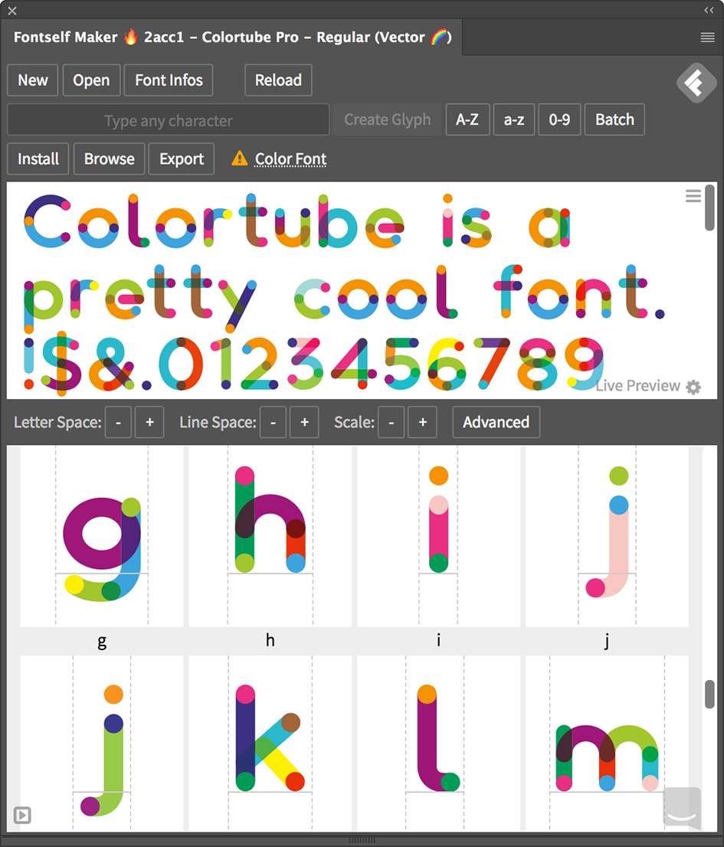Image resolution: width=724 pixels, height=847 pixels.
Task: Select the green j glyph thumbnail
Action: [102, 744]
